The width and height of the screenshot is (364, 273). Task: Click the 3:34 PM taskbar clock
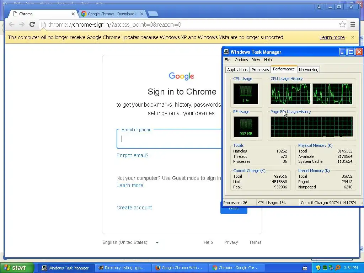pos(351,268)
